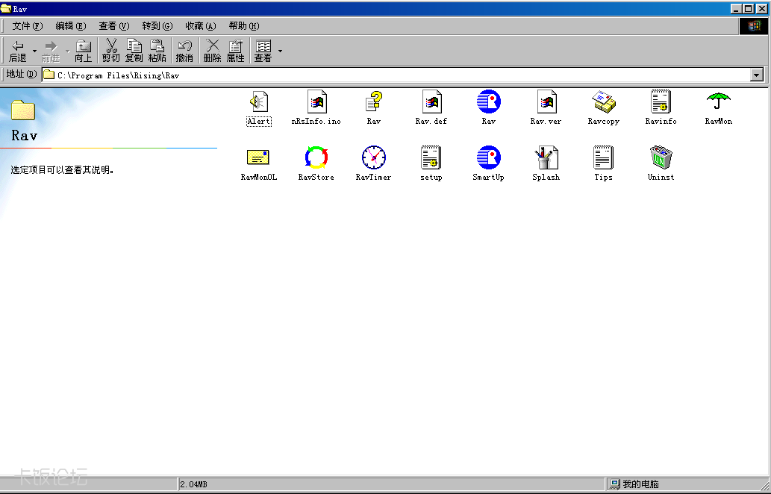The image size is (771, 494).
Task: Select the RavMonOL envelope icon
Action: pyautogui.click(x=259, y=157)
